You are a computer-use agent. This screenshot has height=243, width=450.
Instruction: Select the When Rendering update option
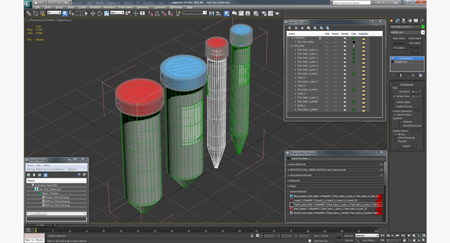tap(396, 138)
